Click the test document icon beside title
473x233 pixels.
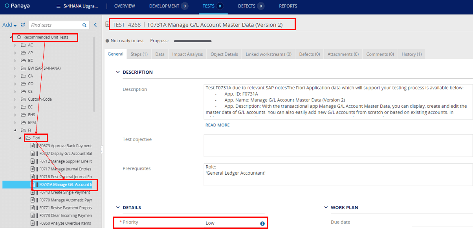point(107,25)
